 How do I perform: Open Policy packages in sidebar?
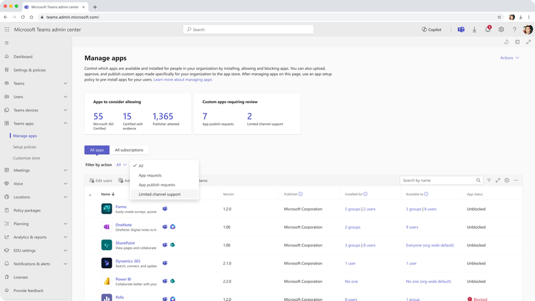tap(27, 211)
